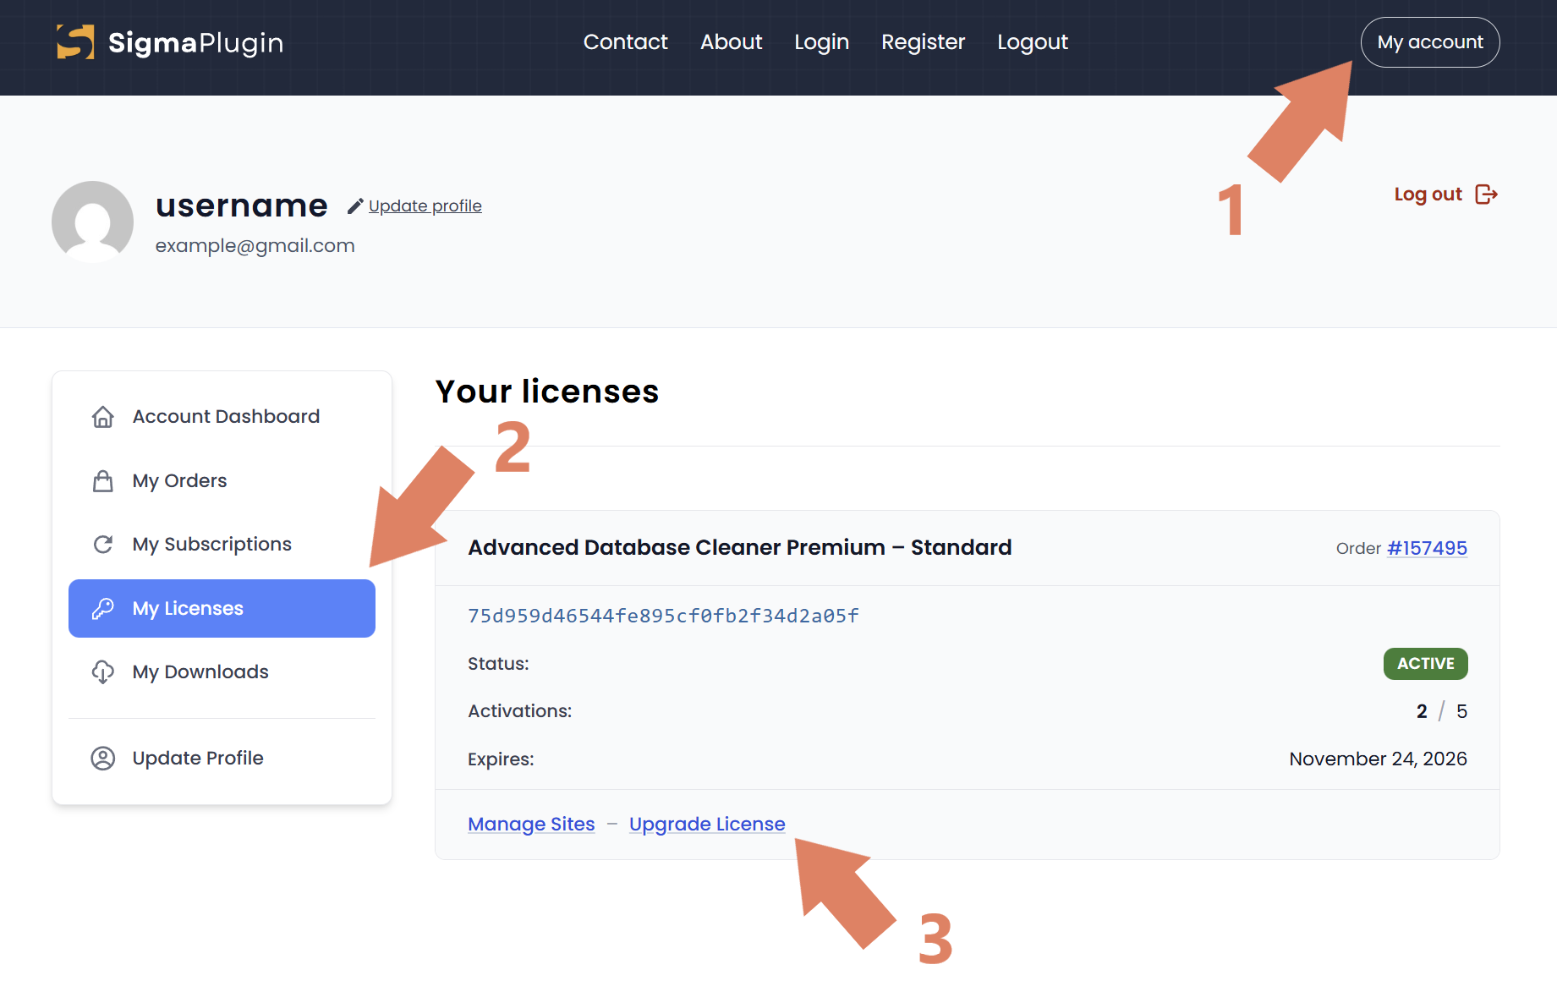Click the Manage Sites link
Image resolution: width=1557 pixels, height=981 pixels.
point(532,825)
